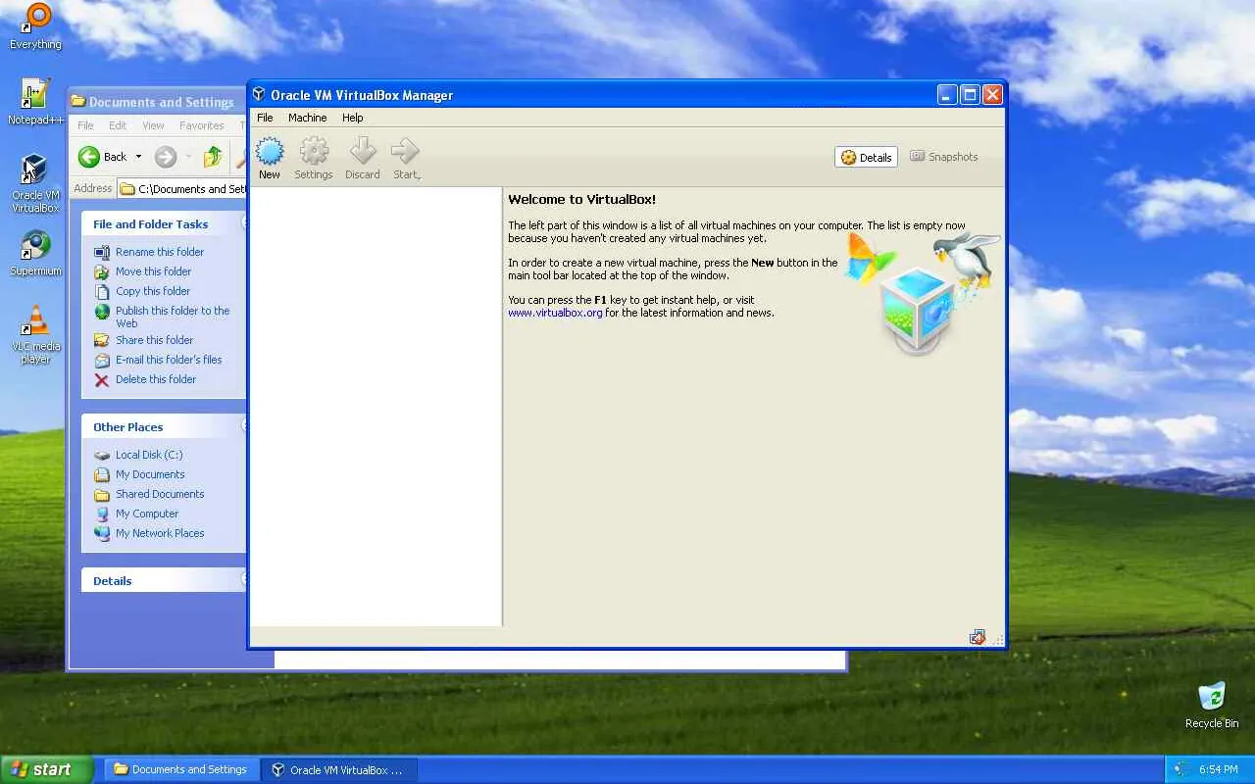Click the system tray icon beside the clock
Viewport: 1255px width, 784px height.
click(1181, 769)
